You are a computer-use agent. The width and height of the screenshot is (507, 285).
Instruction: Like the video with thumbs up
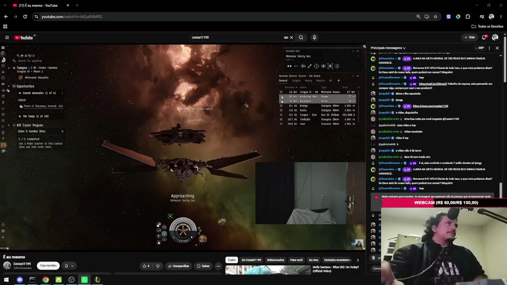pyautogui.click(x=146, y=266)
